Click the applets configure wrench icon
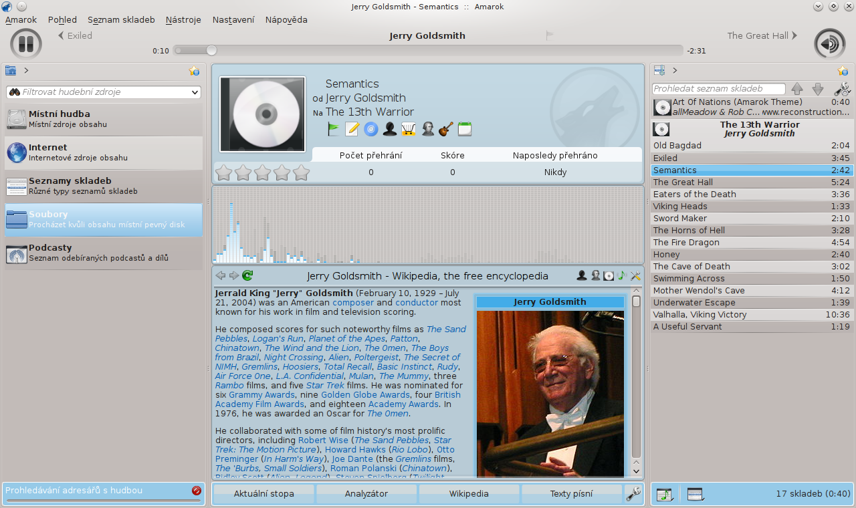Screen dimensions: 856x508 (633, 494)
